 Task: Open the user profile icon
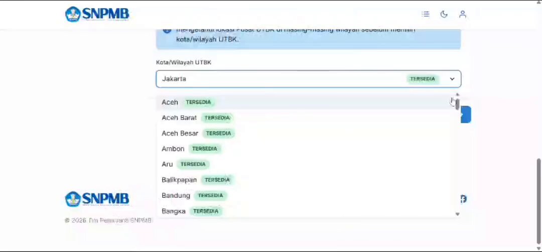(463, 14)
